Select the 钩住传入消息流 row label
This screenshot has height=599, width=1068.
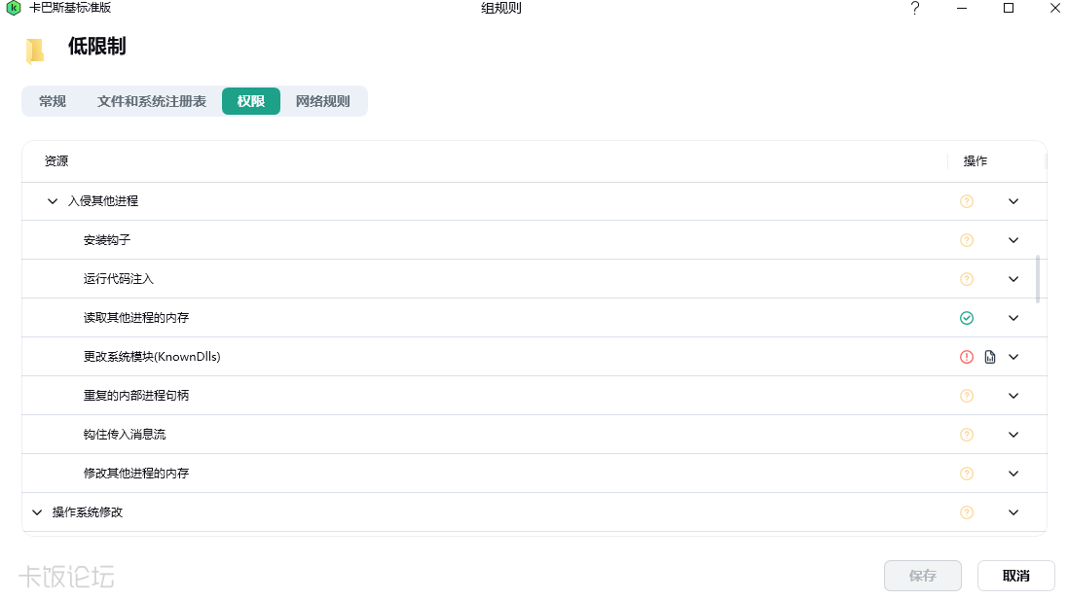click(x=125, y=435)
